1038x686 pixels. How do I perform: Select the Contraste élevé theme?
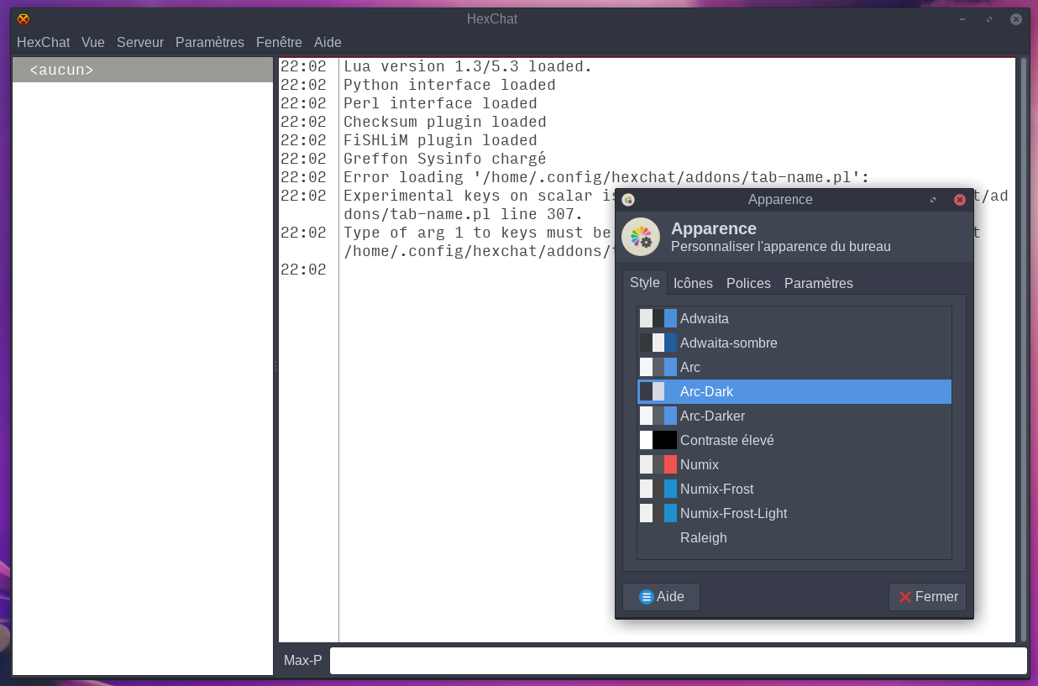[x=727, y=440]
